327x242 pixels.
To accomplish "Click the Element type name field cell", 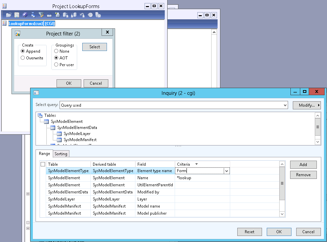I will click(x=155, y=171).
